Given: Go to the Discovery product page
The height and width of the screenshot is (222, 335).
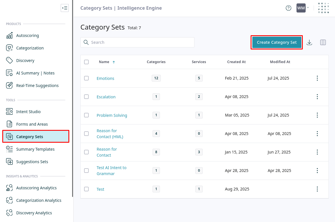Looking at the screenshot, I should pos(25,61).
